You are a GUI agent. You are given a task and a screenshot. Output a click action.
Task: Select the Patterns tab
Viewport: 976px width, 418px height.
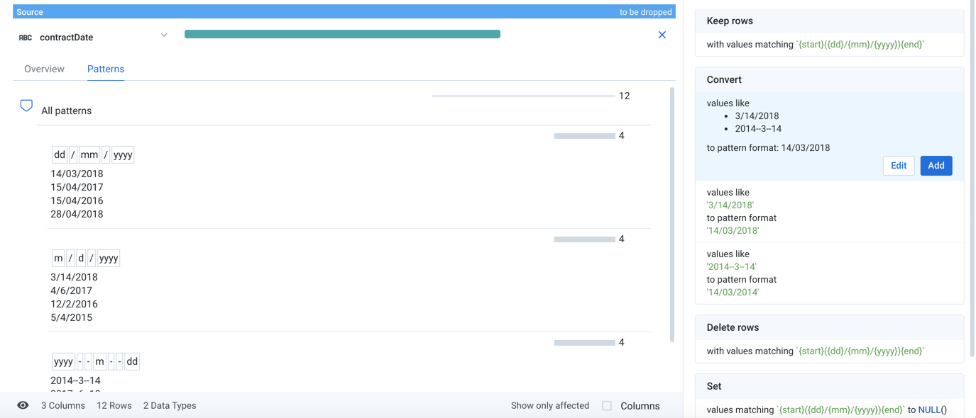(106, 69)
